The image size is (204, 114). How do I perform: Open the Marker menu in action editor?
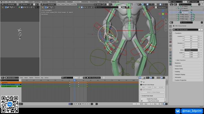pos(31,78)
